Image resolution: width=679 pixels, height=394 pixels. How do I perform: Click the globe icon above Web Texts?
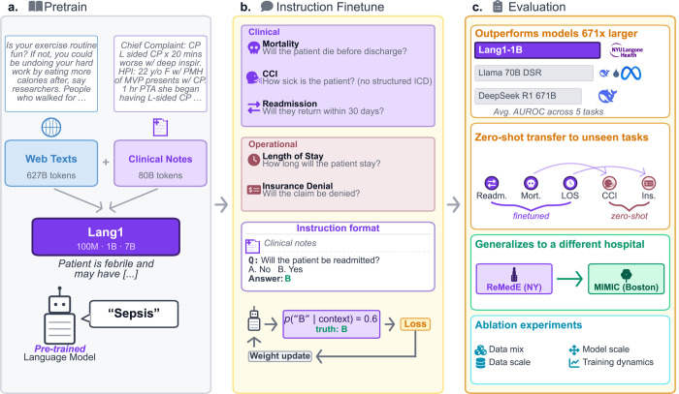tap(51, 128)
